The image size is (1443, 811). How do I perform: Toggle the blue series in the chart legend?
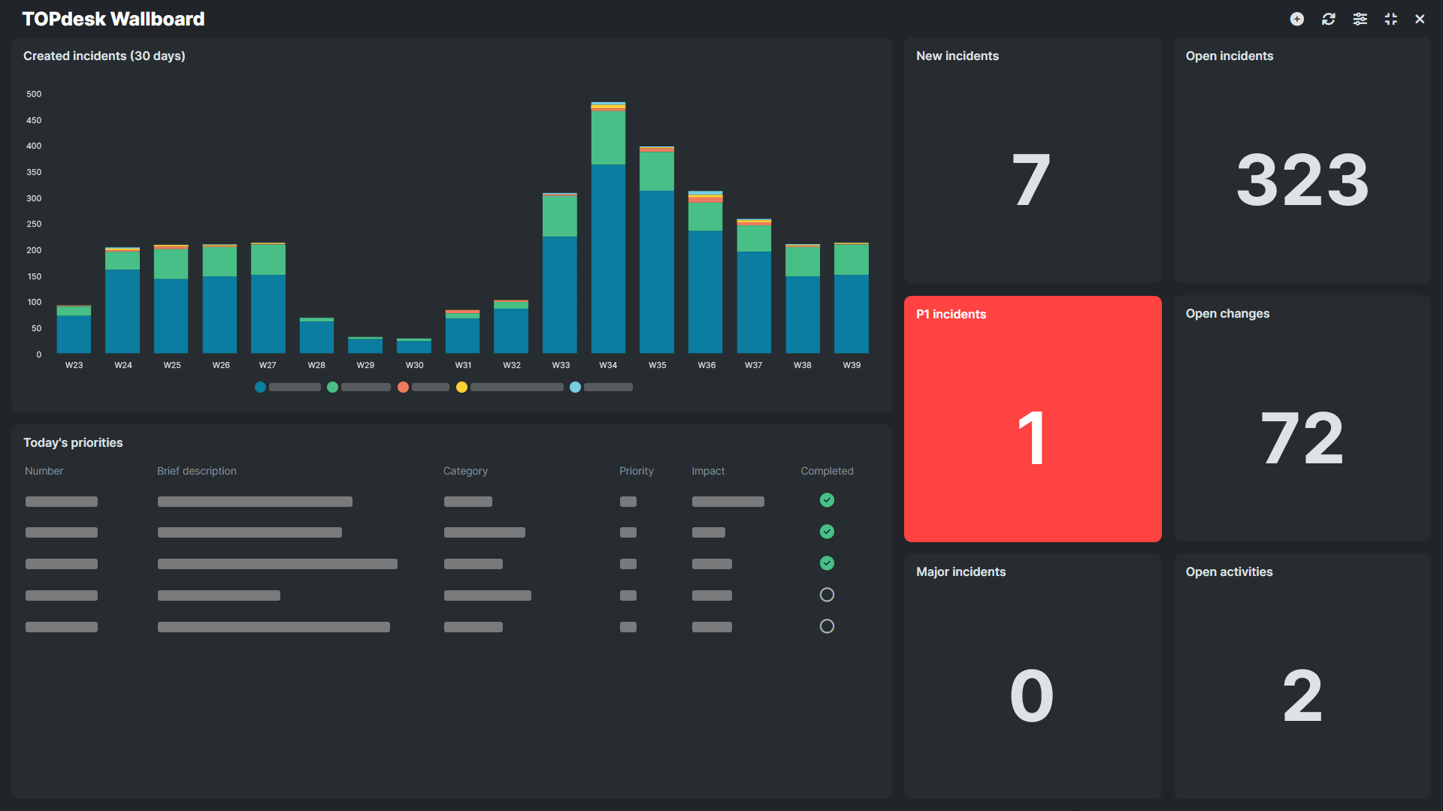pos(259,387)
